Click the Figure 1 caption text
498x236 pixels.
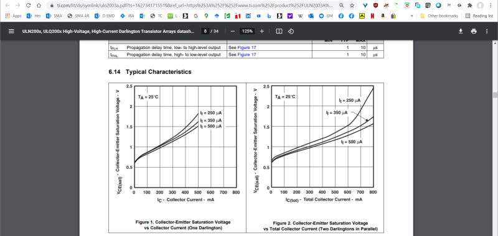pyautogui.click(x=183, y=225)
